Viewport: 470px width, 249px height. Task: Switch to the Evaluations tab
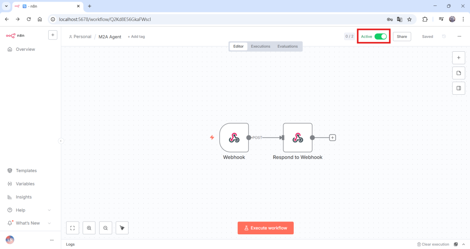pos(287,46)
